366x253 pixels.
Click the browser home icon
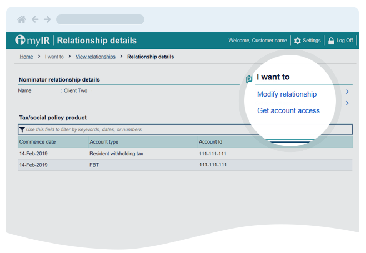(22, 19)
